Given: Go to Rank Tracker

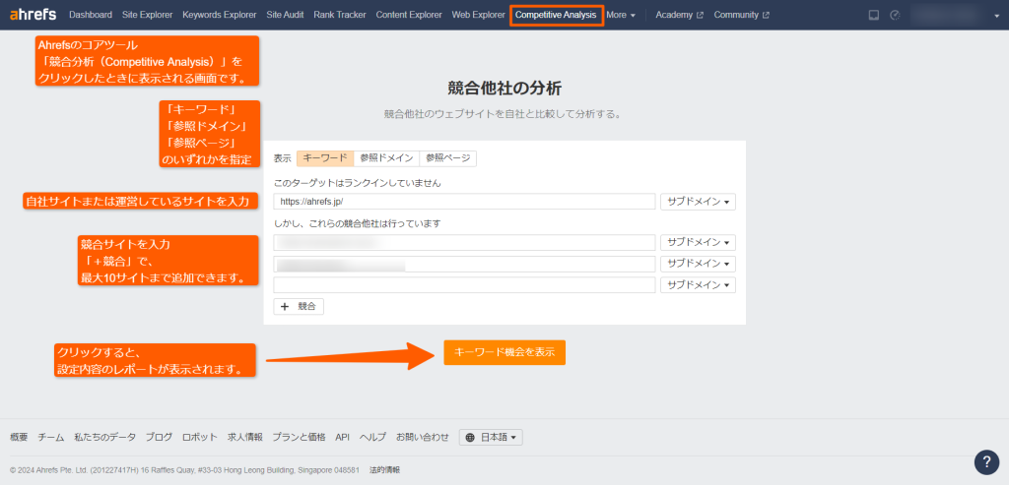Looking at the screenshot, I should click(x=340, y=15).
